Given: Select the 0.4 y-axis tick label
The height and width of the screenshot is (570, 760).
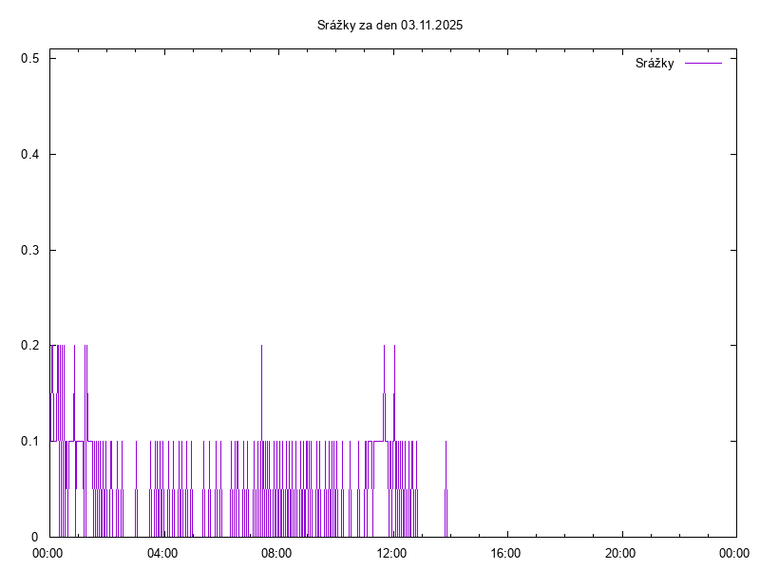Looking at the screenshot, I should (x=29, y=155).
